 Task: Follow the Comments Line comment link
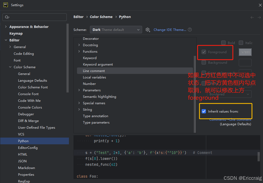(x=230, y=120)
